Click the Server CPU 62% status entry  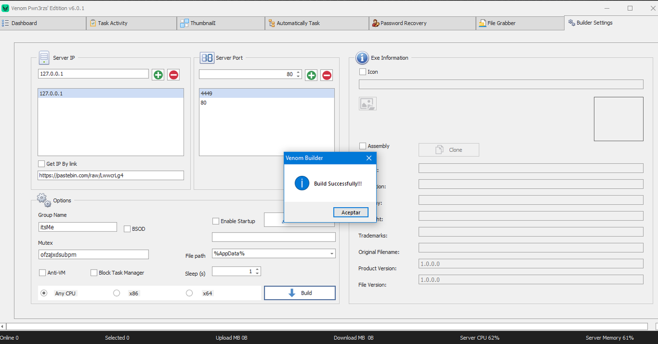(480, 338)
